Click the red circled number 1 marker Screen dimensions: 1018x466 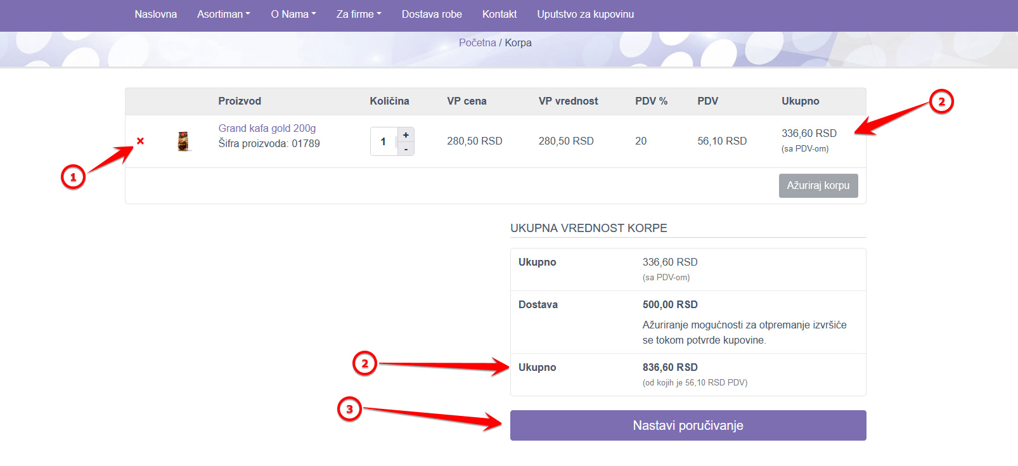(73, 177)
